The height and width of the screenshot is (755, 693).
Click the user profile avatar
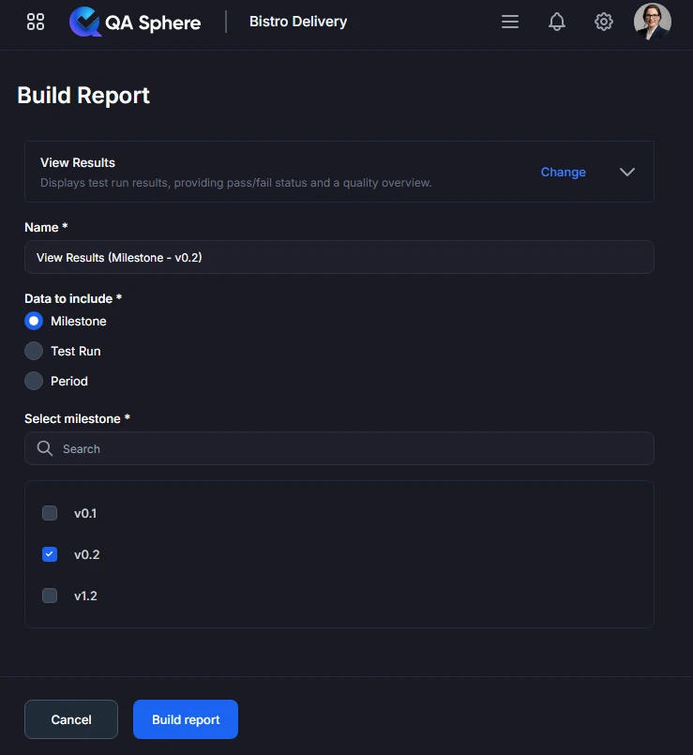coord(652,21)
